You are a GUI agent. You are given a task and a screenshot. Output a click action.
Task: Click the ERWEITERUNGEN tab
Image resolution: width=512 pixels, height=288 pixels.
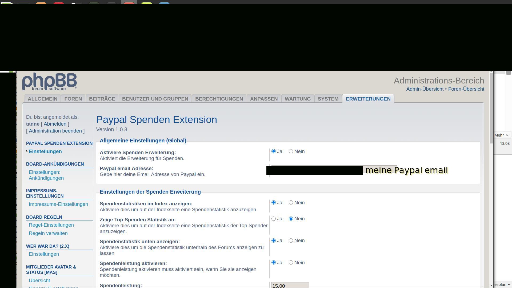(x=368, y=99)
